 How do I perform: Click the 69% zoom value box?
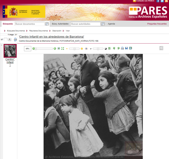coord(28,49)
